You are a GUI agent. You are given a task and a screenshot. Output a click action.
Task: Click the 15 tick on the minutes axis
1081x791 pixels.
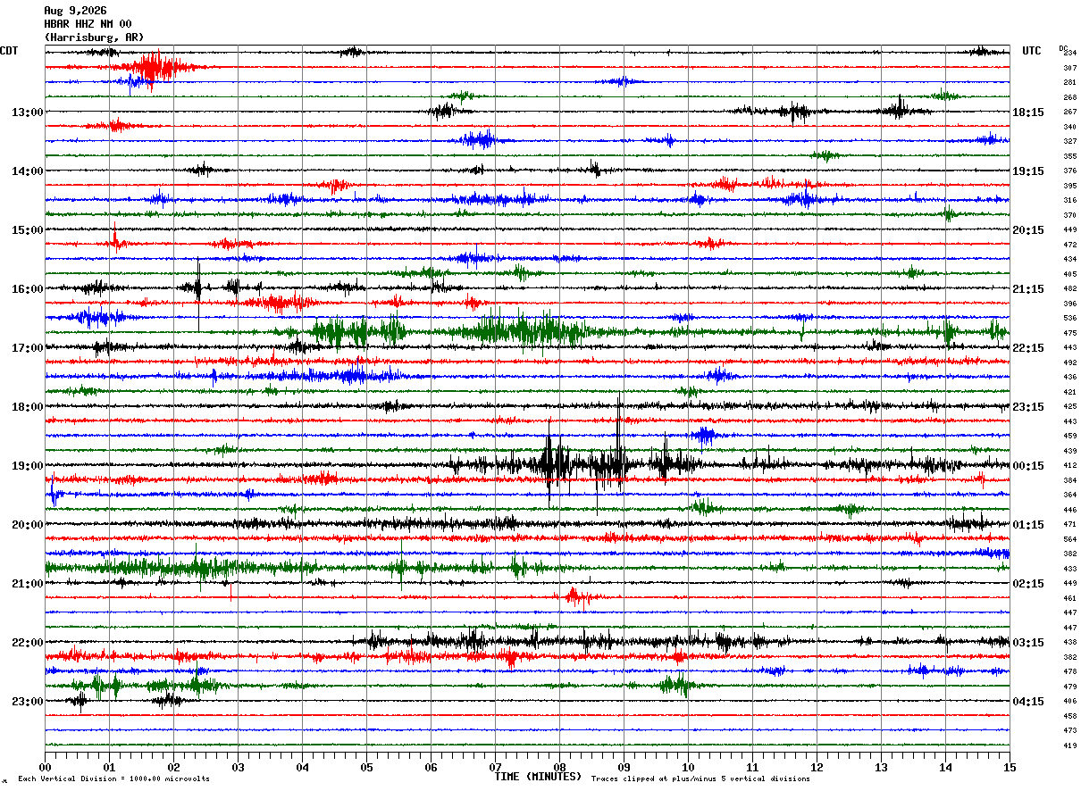click(x=1010, y=768)
